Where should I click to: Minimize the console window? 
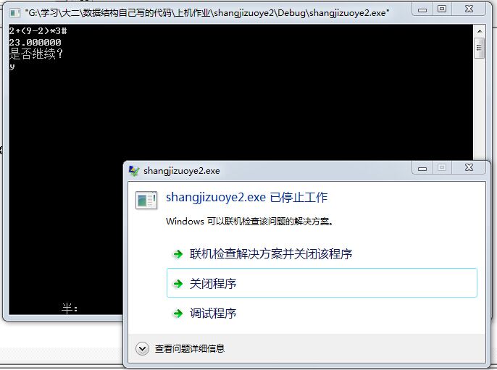422,9
